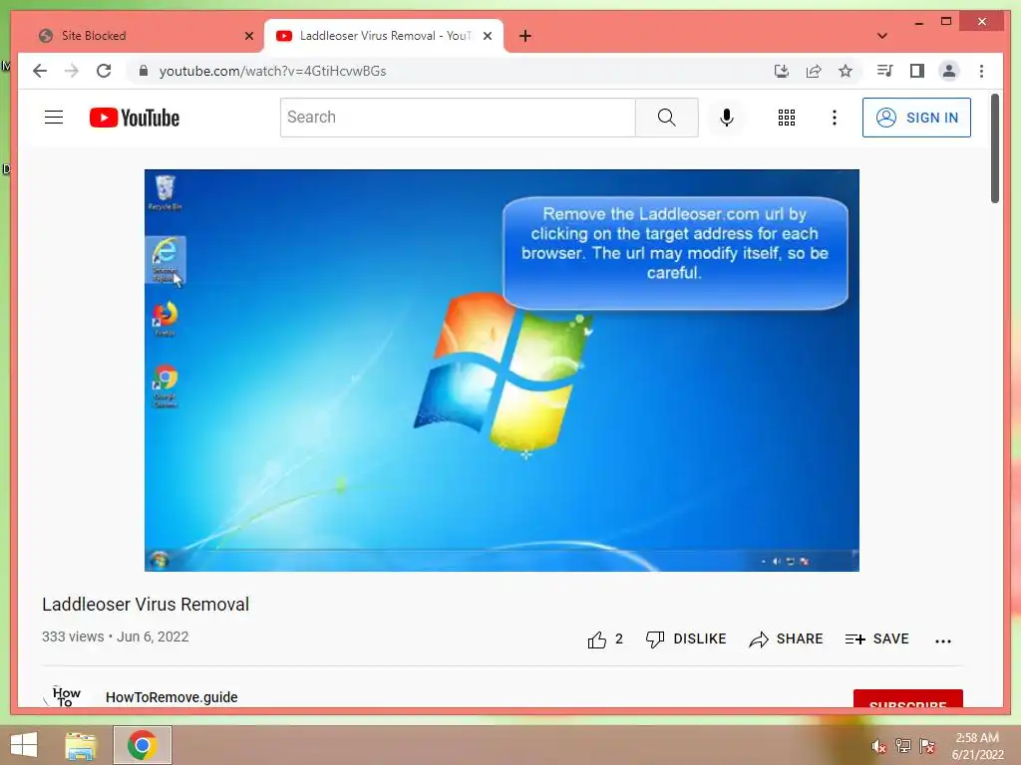Click SHARE under the video
Screen dimensions: 1021x765
pyautogui.click(x=786, y=639)
